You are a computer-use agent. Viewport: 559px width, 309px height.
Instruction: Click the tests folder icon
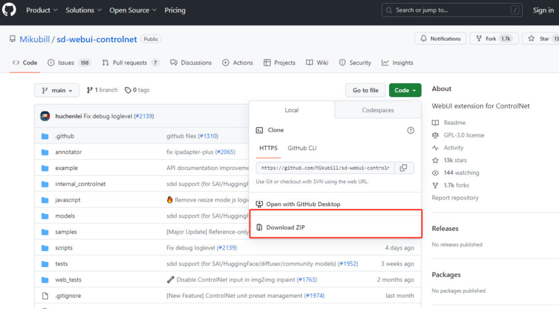pyautogui.click(x=45, y=264)
